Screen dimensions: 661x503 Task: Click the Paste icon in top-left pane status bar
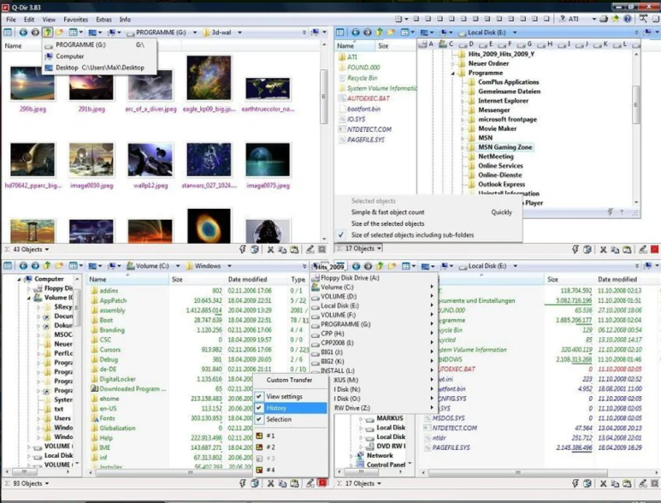(294, 250)
